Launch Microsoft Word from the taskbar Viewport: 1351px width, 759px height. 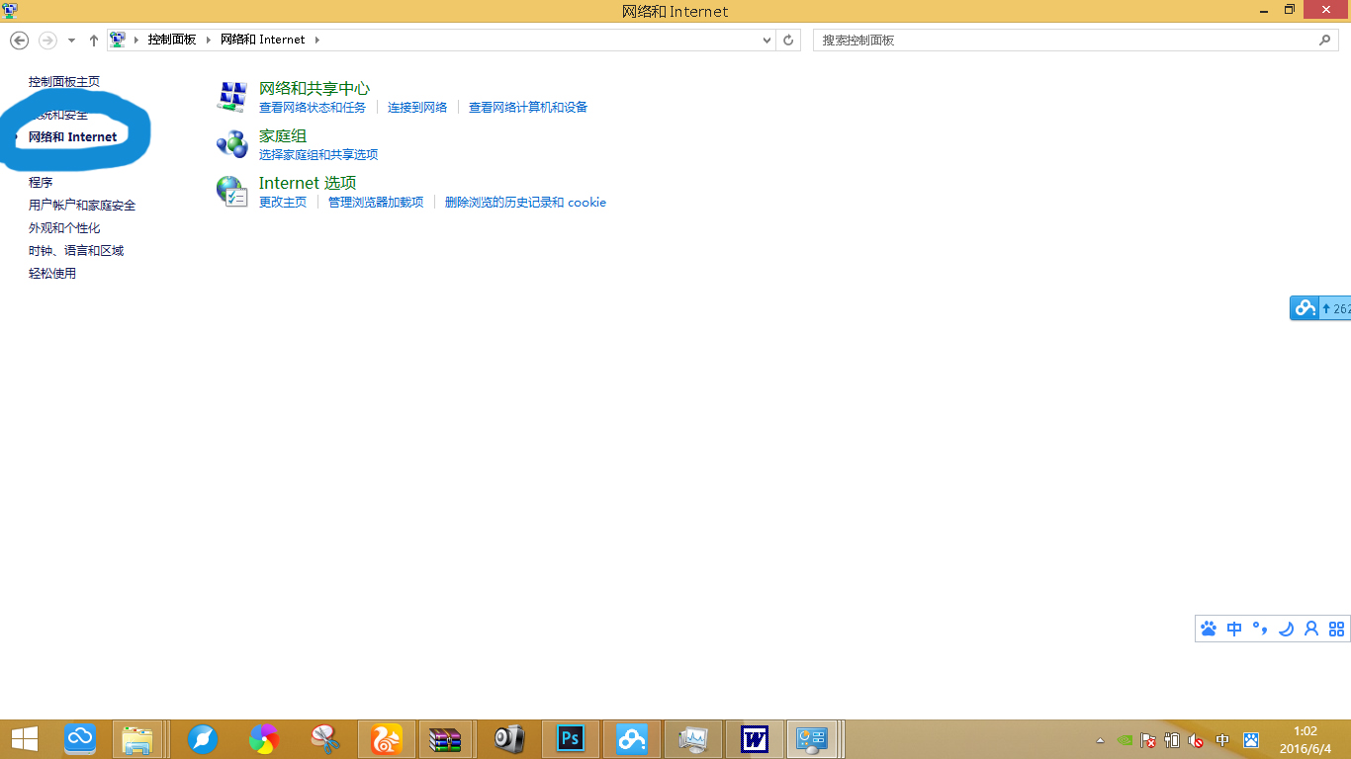754,738
